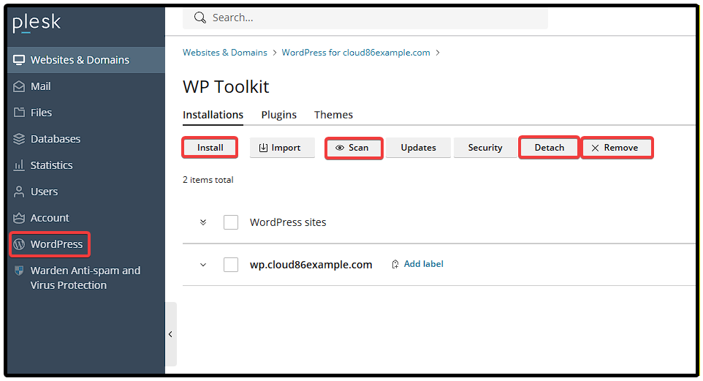Click the Warden shield icon in sidebar

click(x=19, y=271)
